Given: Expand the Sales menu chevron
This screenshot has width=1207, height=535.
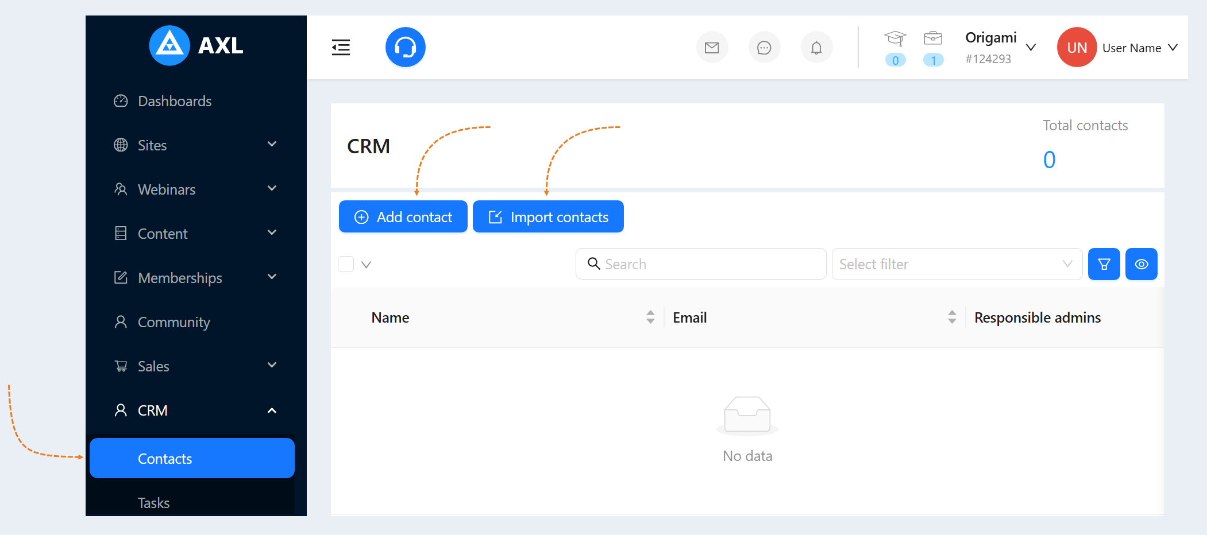Looking at the screenshot, I should coord(272,365).
